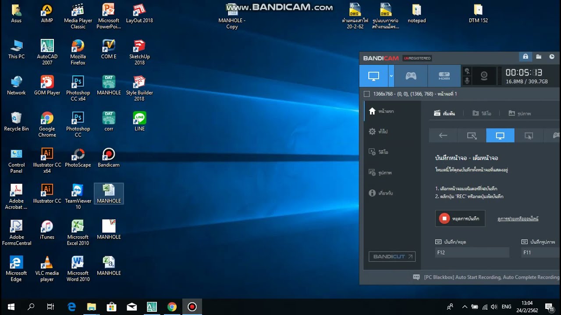This screenshot has width=561, height=315.
Task: Switch to วิดีโอ tab in Bandicam top row
Action: [x=482, y=113]
